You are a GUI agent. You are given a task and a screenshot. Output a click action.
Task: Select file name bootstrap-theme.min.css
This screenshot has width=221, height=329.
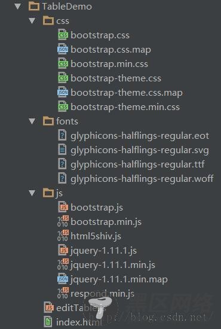coord(125,107)
